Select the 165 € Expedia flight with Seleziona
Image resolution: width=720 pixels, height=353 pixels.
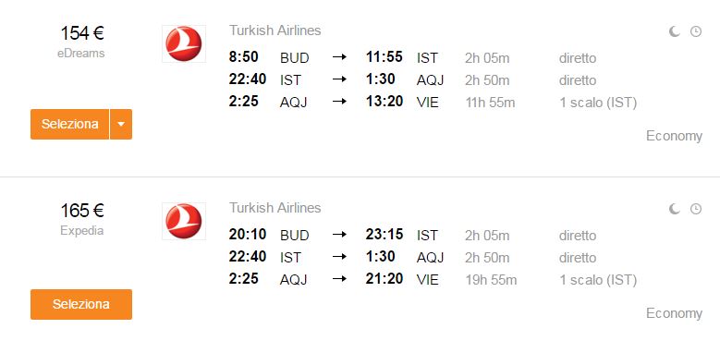pos(81,304)
